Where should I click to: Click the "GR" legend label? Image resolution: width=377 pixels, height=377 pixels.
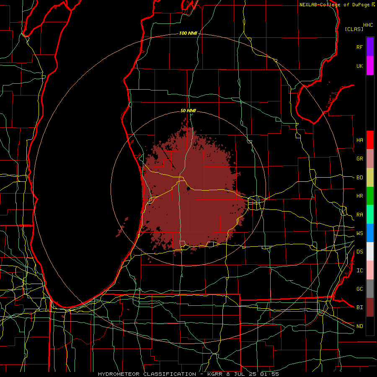point(359,159)
